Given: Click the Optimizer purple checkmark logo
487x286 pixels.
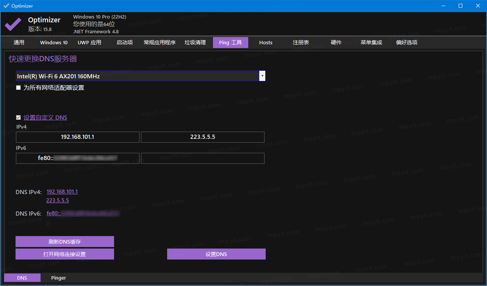Looking at the screenshot, I should (13, 24).
